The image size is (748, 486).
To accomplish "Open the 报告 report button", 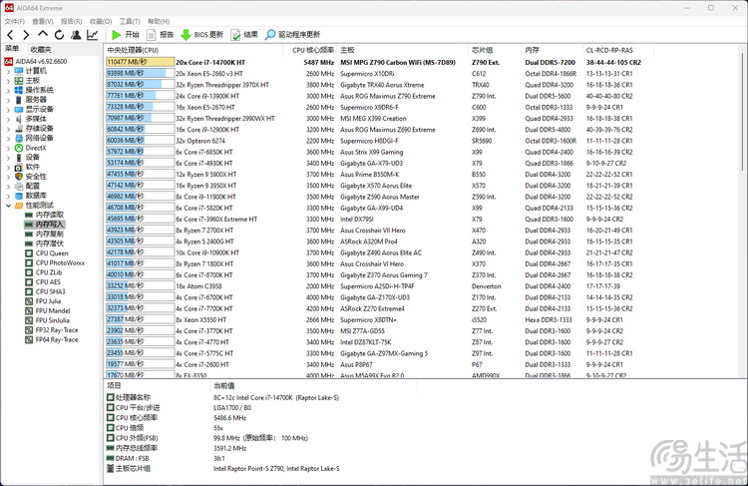I will click(x=161, y=34).
